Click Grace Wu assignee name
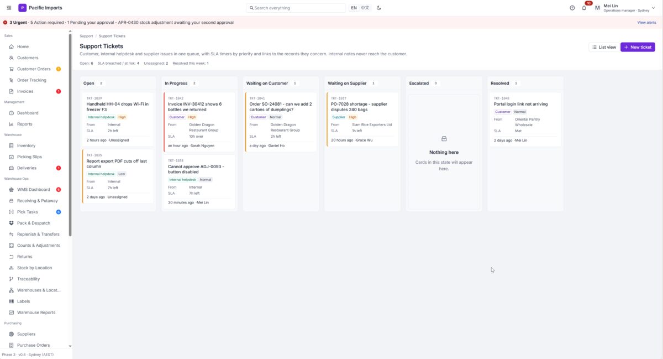Screen dimensions: 663x359 364,140
